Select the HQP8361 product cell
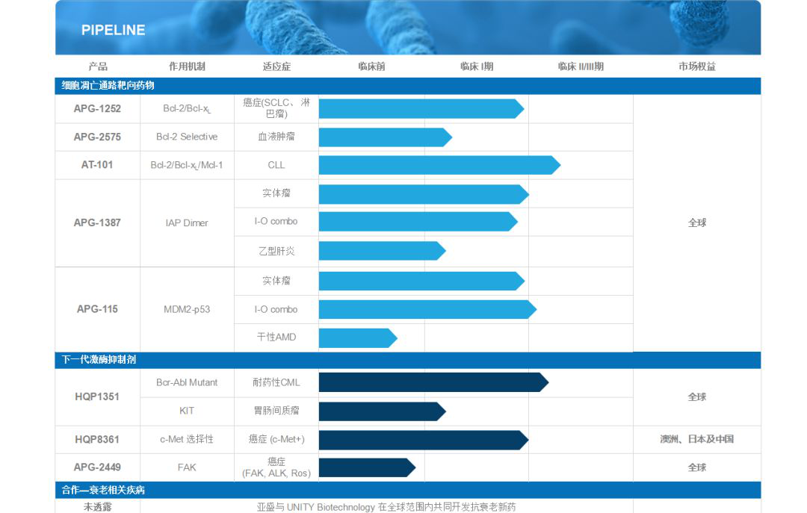 point(97,439)
